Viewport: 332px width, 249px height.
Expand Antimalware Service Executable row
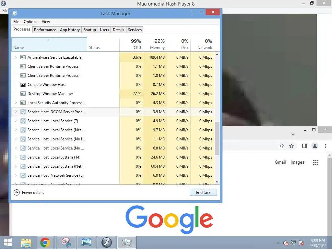point(16,57)
